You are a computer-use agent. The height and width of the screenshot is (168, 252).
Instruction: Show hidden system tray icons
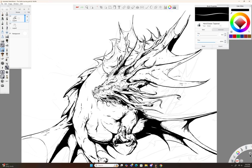tap(232, 165)
